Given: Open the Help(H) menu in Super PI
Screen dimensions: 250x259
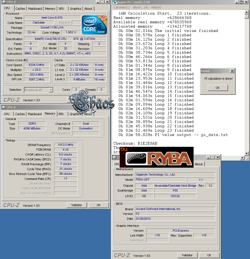Looking at the screenshot, I should pyautogui.click(x=156, y=7).
